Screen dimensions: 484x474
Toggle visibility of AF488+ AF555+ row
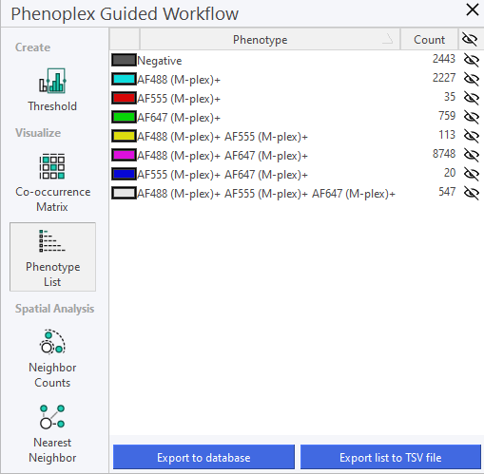click(x=472, y=136)
